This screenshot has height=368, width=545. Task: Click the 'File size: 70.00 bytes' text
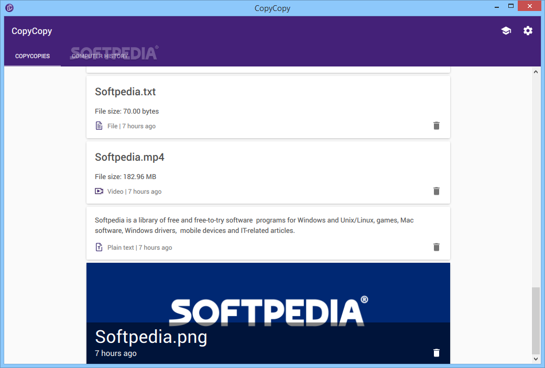tap(126, 111)
